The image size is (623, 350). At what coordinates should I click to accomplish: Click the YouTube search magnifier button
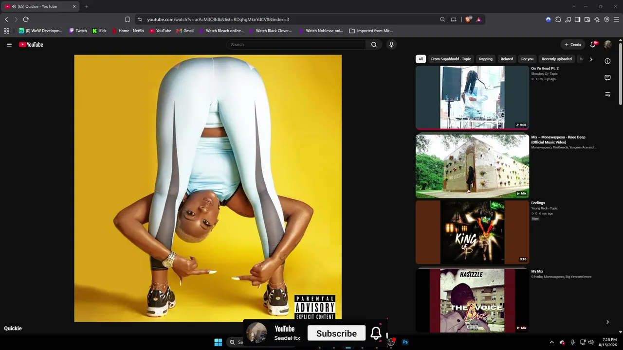click(x=374, y=45)
